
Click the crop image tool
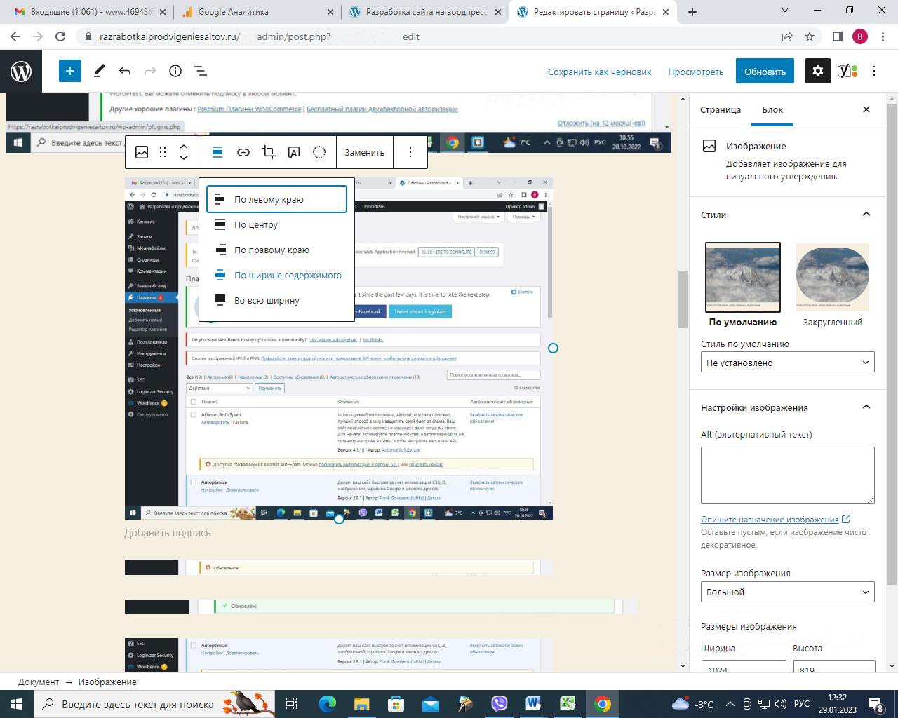coord(269,152)
